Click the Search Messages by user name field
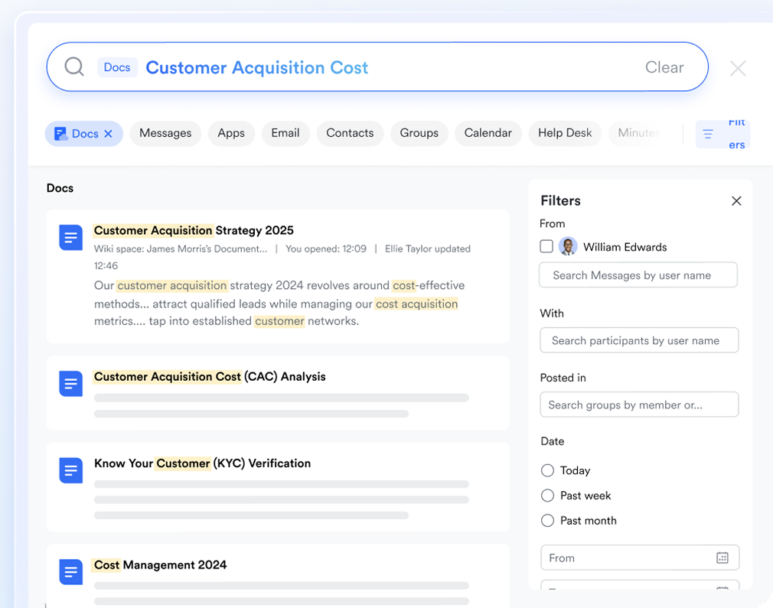This screenshot has width=773, height=608. [638, 275]
